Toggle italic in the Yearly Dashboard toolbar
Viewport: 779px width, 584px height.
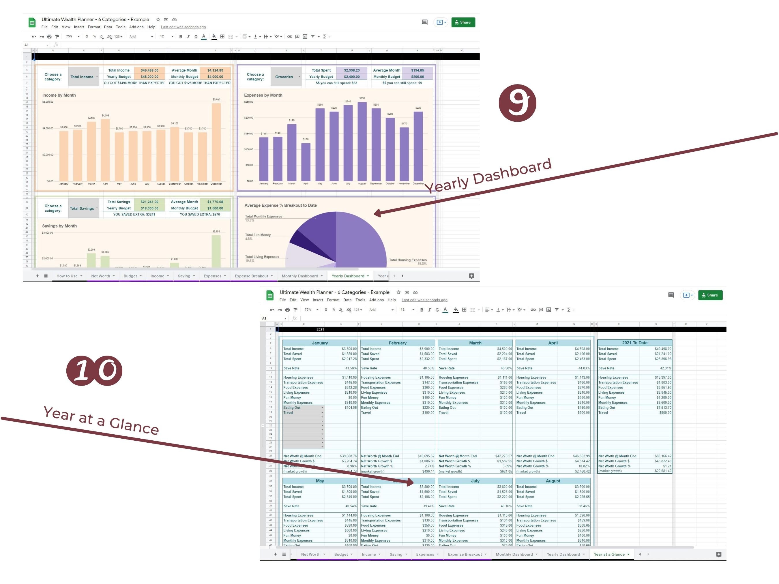(x=188, y=37)
